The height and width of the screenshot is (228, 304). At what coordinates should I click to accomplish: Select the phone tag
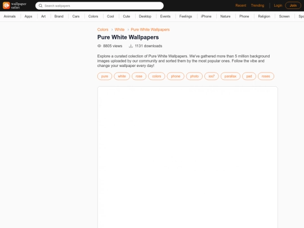click(176, 76)
